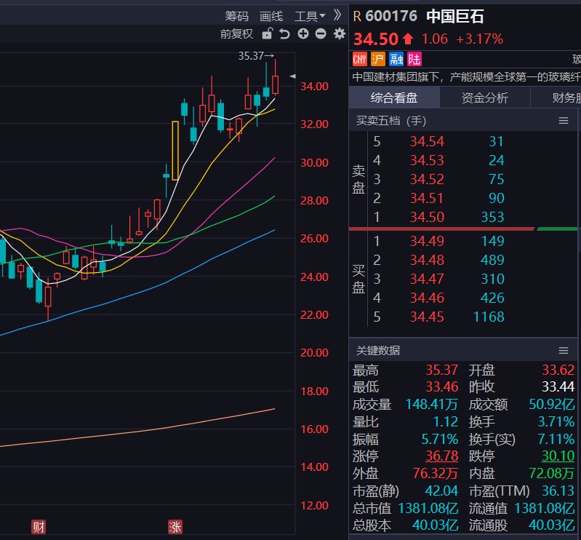
Task: Open menu icon of 买卖五档 panel
Action: click(x=564, y=121)
